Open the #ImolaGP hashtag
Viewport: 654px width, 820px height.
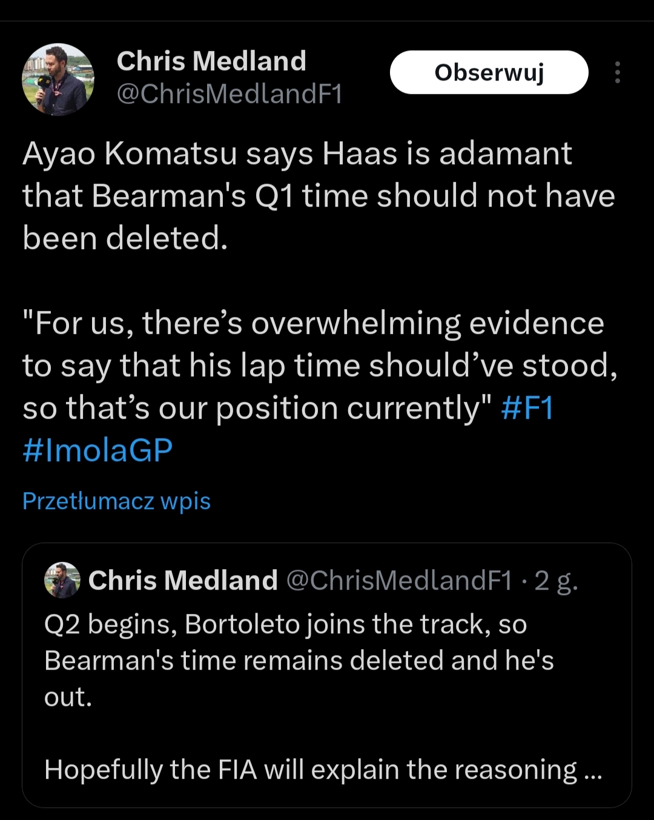(97, 450)
